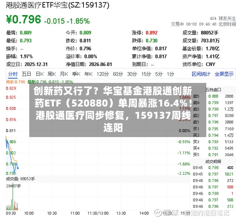The image size is (236, 220).
Task: Click 成交量 value 88052手 in header
Action: coord(210,33)
